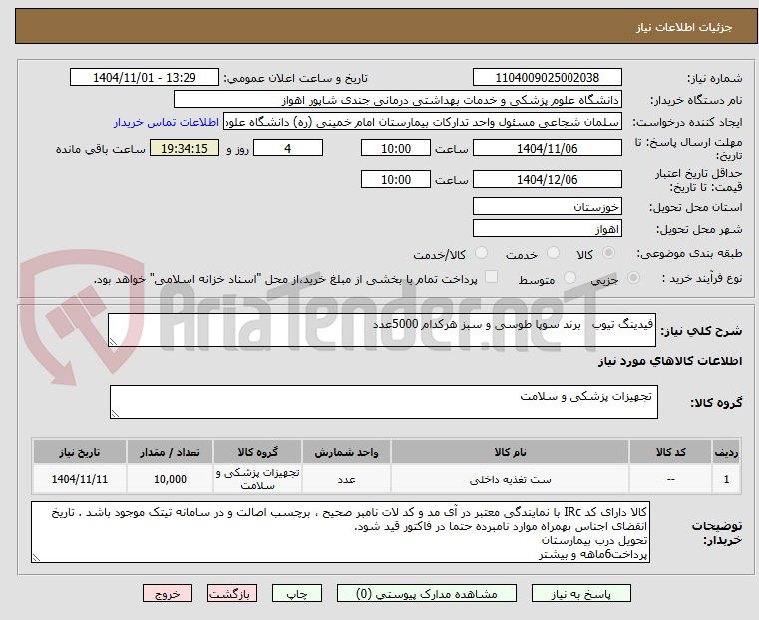Click the countdown timer 19:34:15

coord(185,148)
